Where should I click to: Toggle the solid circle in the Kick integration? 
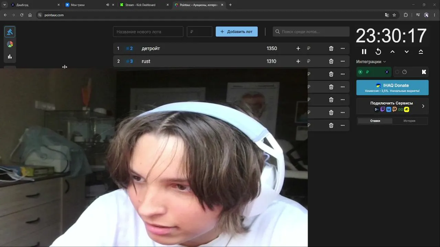404,72
